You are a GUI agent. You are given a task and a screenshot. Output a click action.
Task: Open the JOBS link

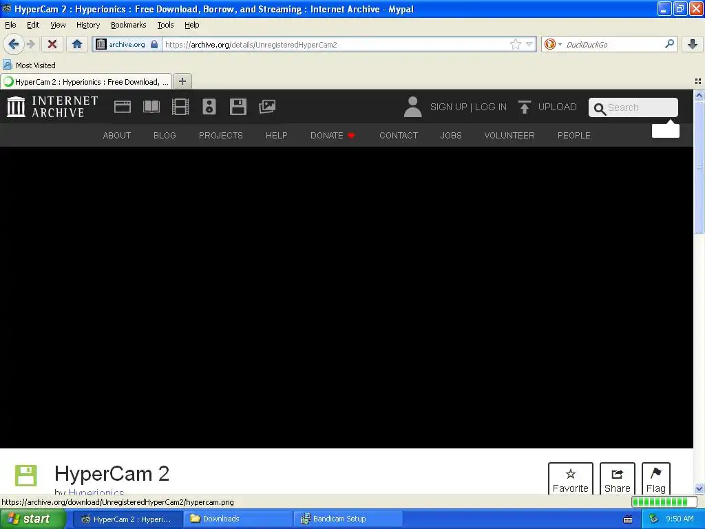tap(451, 136)
